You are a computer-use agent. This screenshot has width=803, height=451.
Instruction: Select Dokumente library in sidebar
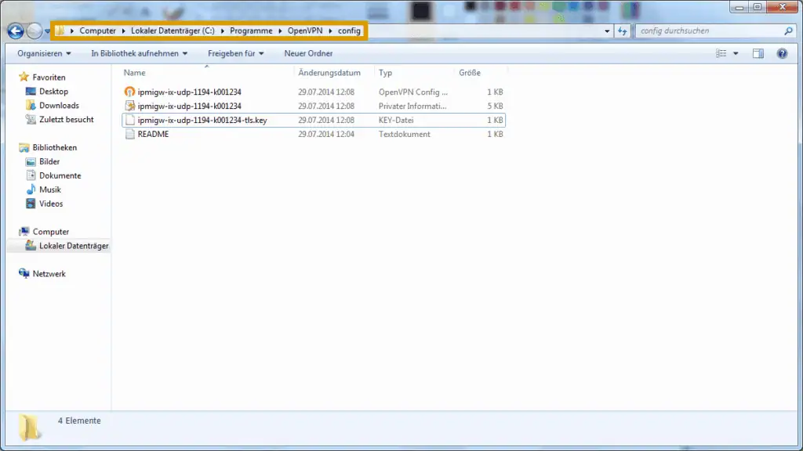[x=60, y=175]
